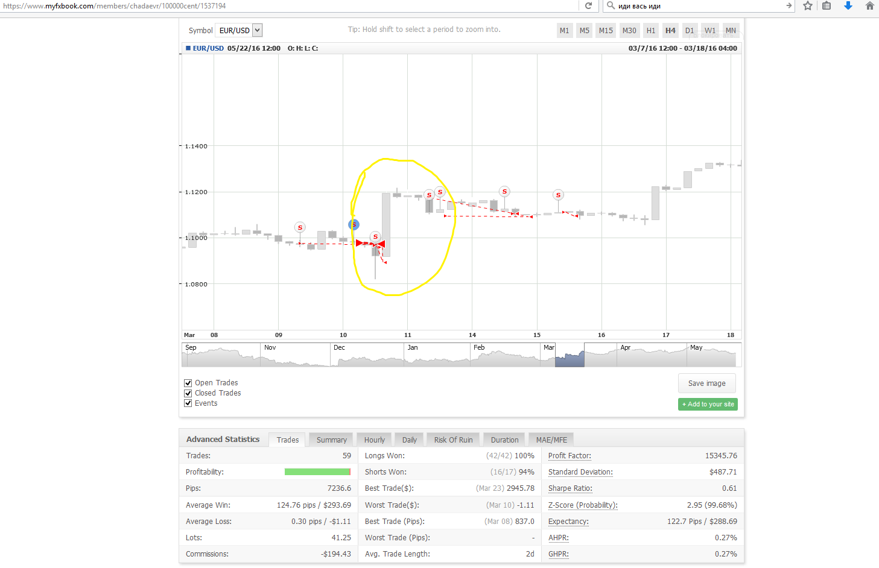The width and height of the screenshot is (879, 568).
Task: Click the Z-Score (Probability) label
Action: pos(583,505)
